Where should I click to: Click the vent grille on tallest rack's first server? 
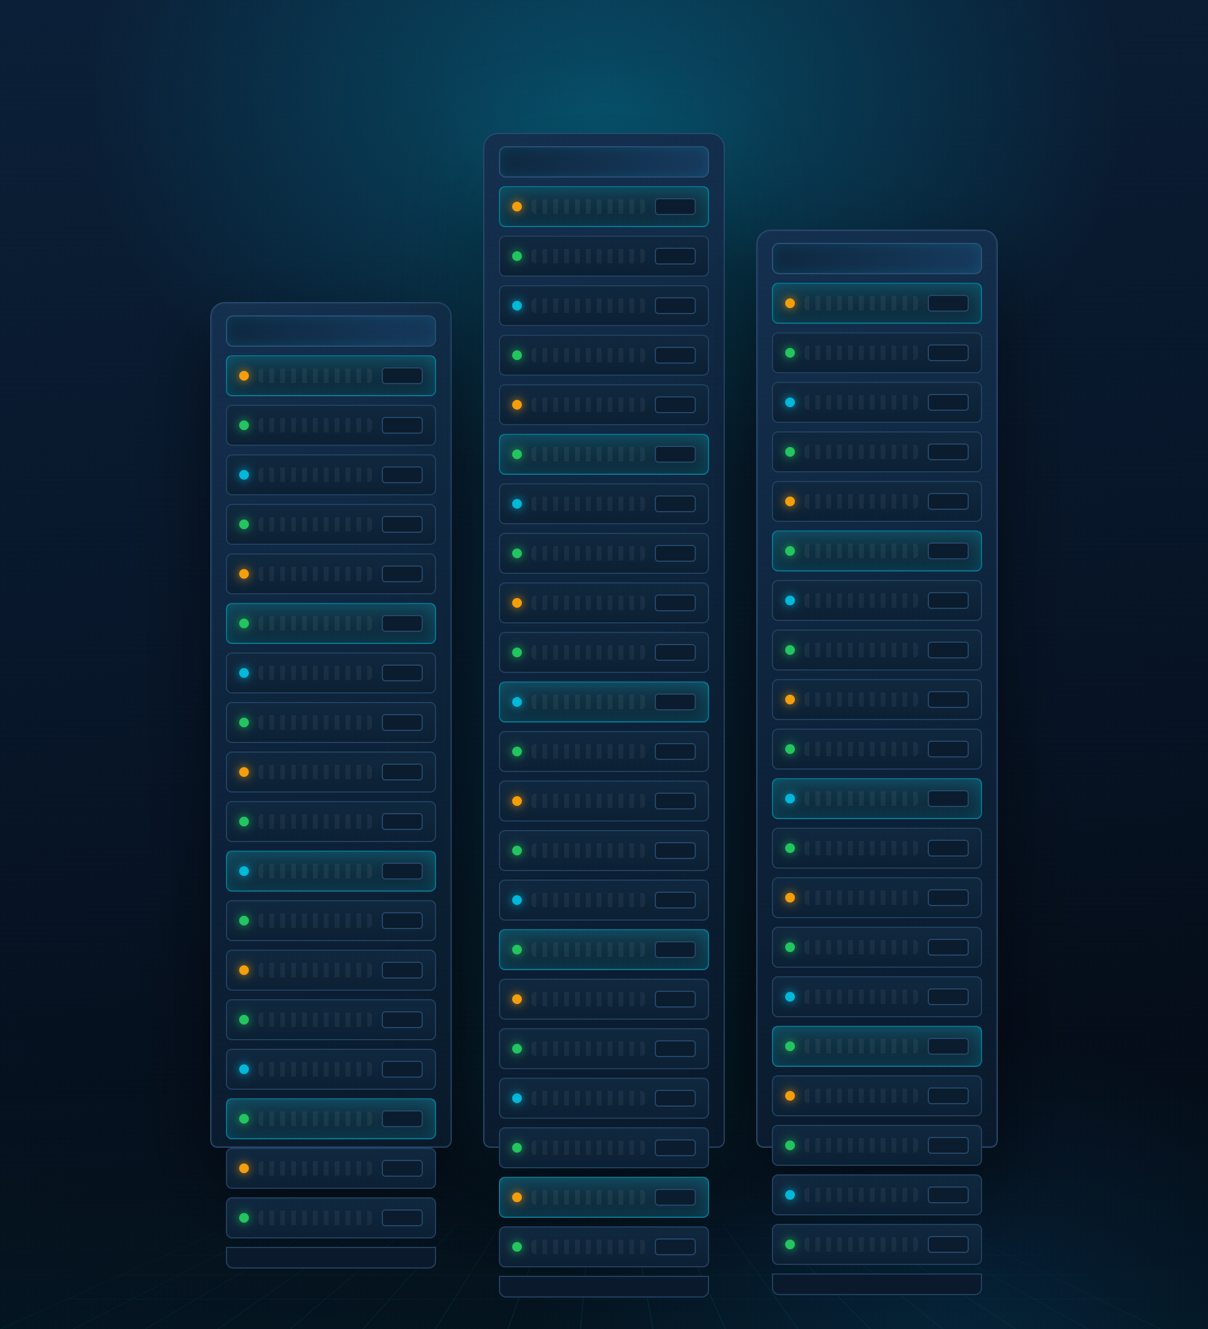point(588,207)
